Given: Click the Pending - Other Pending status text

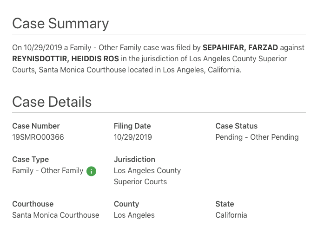Looking at the screenshot, I should click(x=257, y=137).
